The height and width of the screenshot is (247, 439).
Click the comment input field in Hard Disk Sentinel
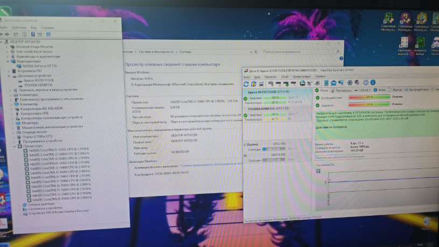click(x=377, y=157)
